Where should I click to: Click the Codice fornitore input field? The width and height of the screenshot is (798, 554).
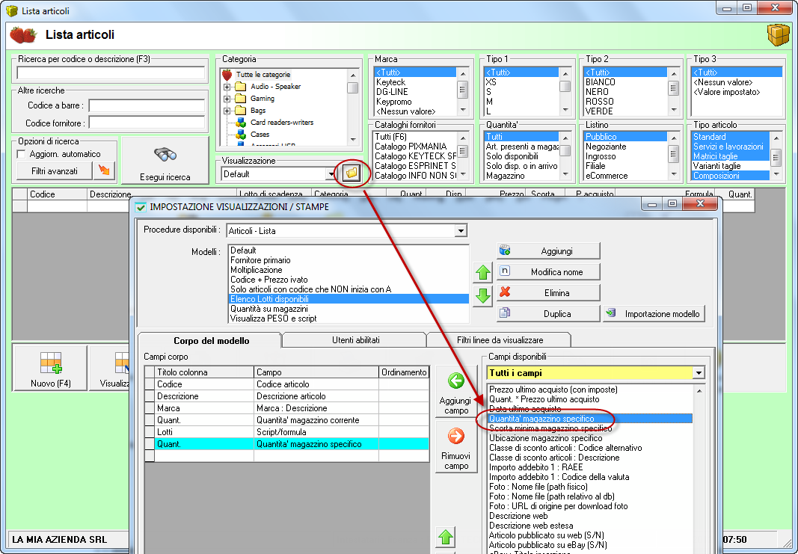tap(147, 123)
